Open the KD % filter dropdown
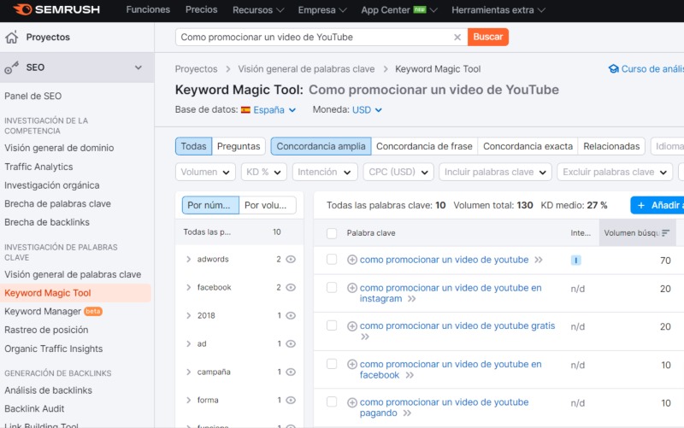The image size is (684, 428). click(x=263, y=173)
